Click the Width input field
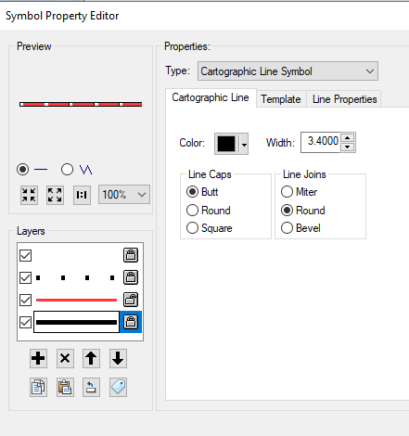This screenshot has width=409, height=436. [x=321, y=142]
